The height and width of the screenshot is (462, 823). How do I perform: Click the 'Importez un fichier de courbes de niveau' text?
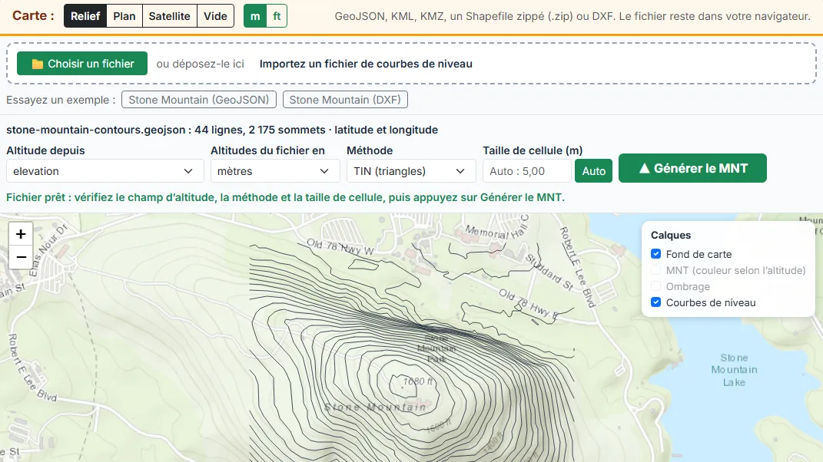point(366,64)
